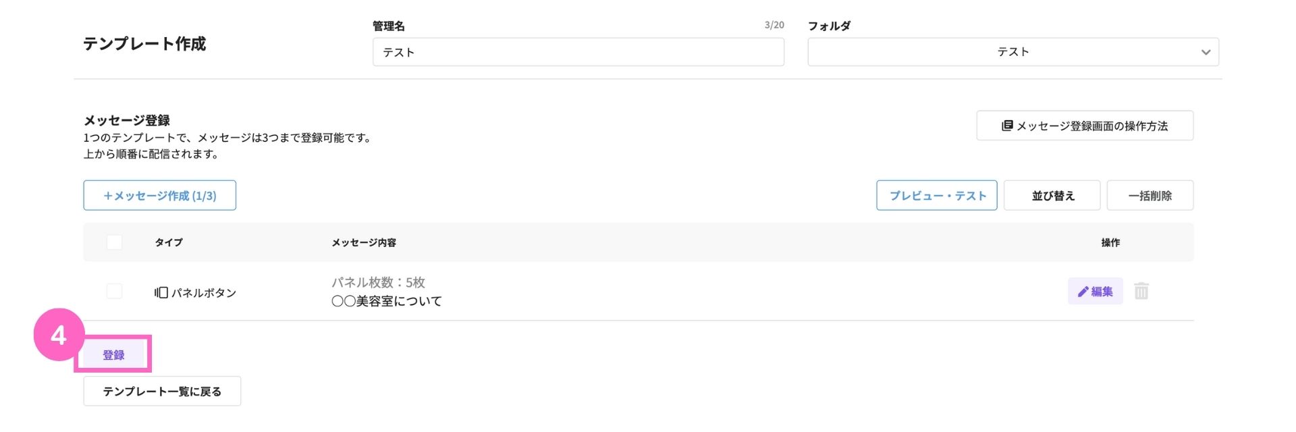Click the 並び替え button

pyautogui.click(x=1052, y=195)
